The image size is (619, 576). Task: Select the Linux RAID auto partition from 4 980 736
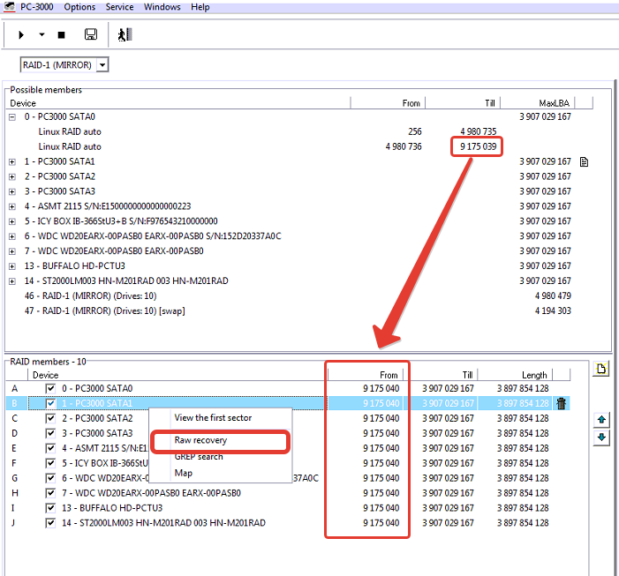click(70, 146)
